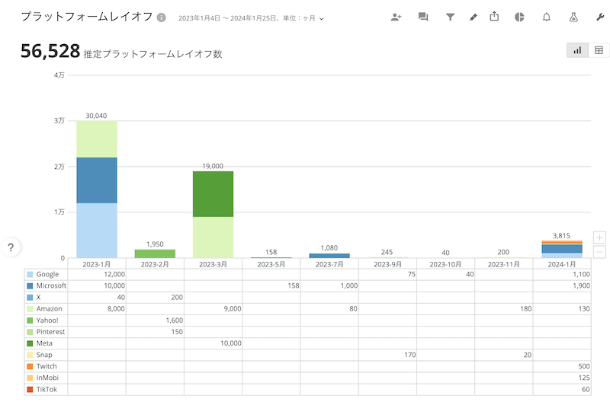Image resolution: width=610 pixels, height=405 pixels.
Task: Click the Google legend color swatch
Action: 30,275
